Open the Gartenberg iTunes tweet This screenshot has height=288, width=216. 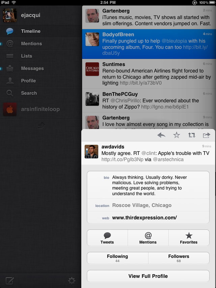[149, 17]
